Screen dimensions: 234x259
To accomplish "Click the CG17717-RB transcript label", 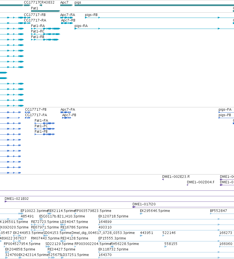I will coord(35,15).
